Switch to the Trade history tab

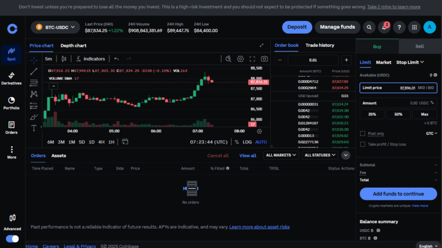point(319,45)
